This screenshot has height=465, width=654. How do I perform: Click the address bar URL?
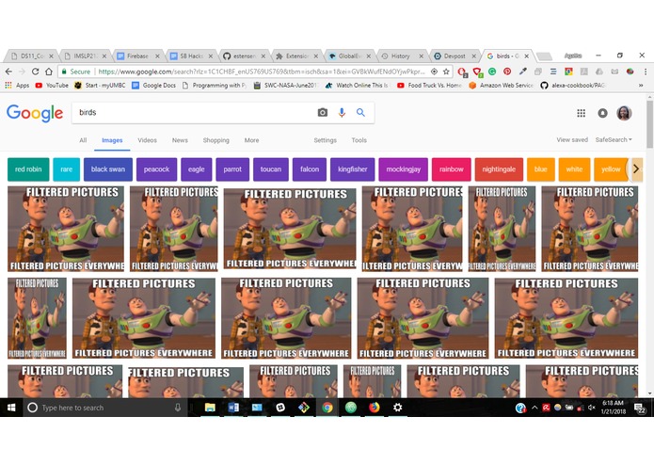click(x=261, y=72)
